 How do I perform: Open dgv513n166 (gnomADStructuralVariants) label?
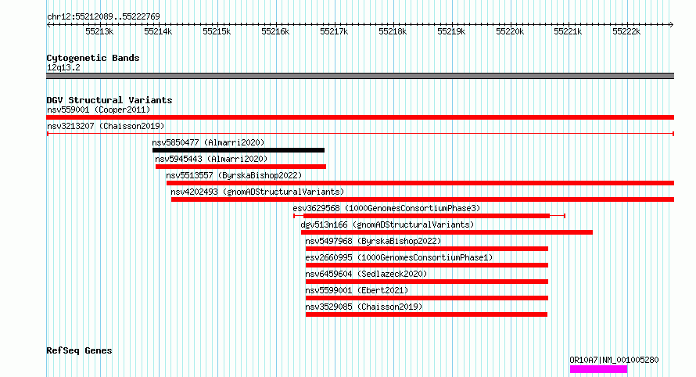click(388, 224)
